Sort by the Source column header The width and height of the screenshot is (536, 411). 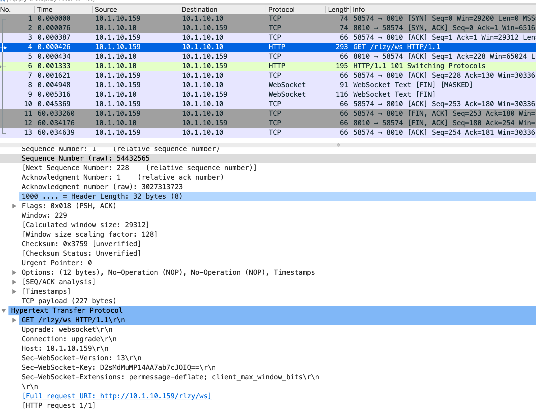136,10
